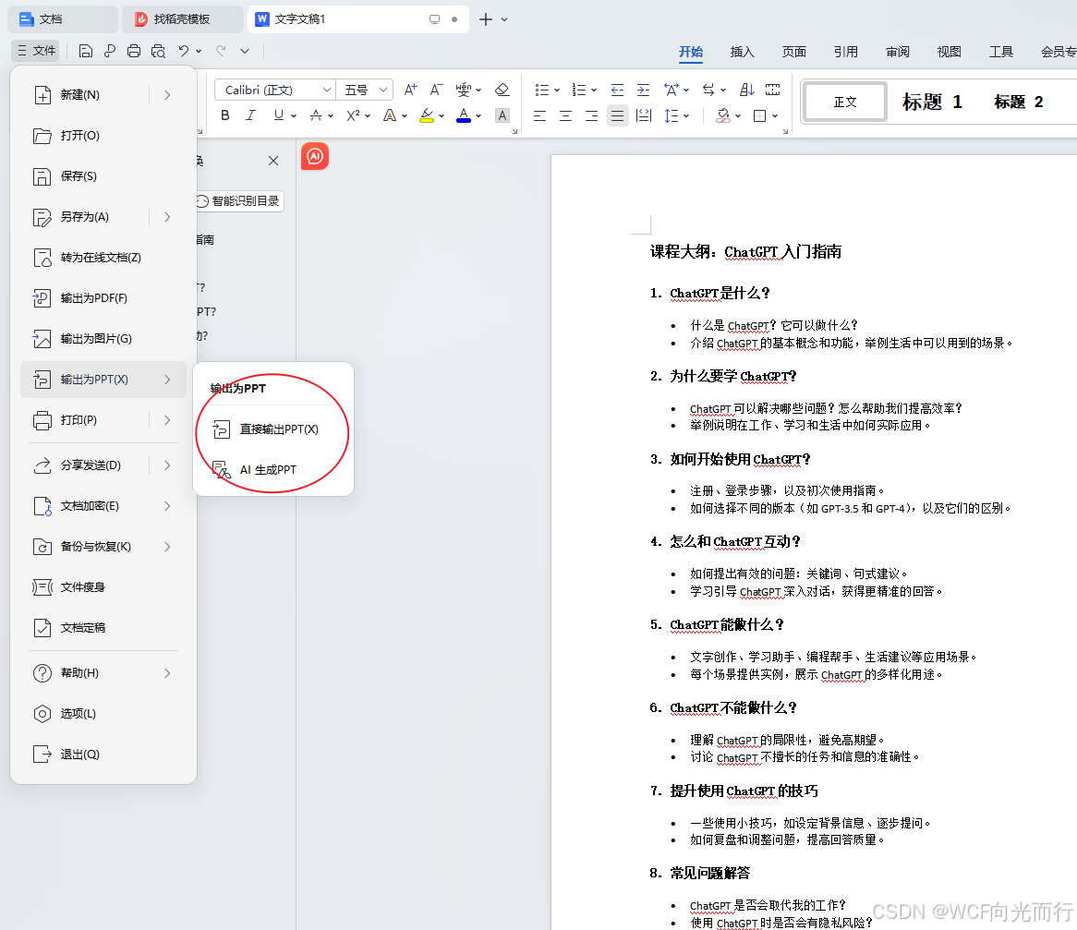
Task: Click the Redo arrow icon
Action: pyautogui.click(x=221, y=51)
